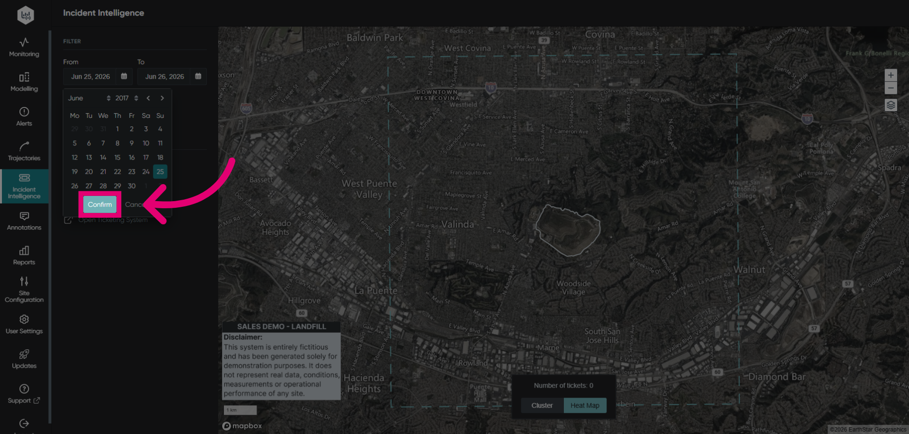
Task: Pick June 27 in the calendar
Action: [x=89, y=186]
